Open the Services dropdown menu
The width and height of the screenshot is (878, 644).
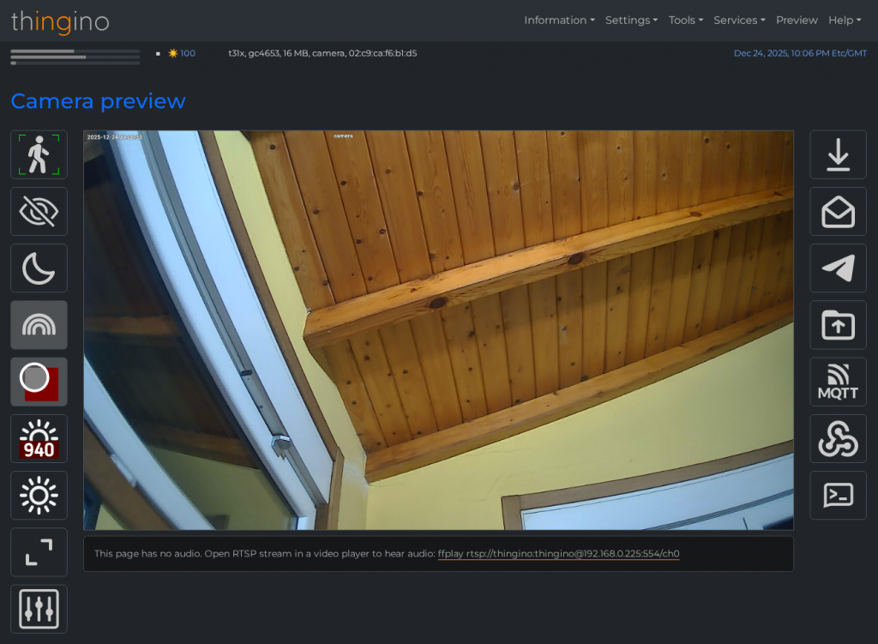(x=739, y=20)
